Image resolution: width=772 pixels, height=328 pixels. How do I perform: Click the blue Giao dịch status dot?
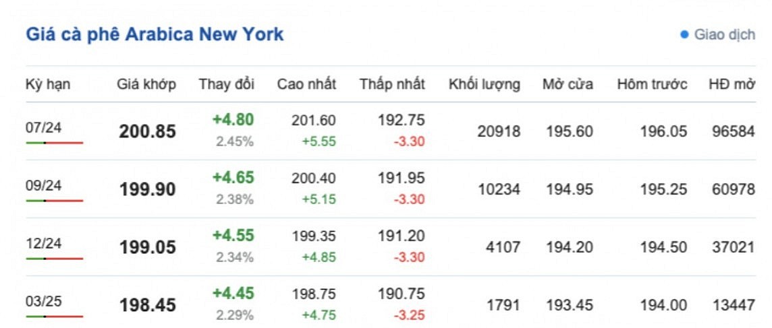click(684, 34)
